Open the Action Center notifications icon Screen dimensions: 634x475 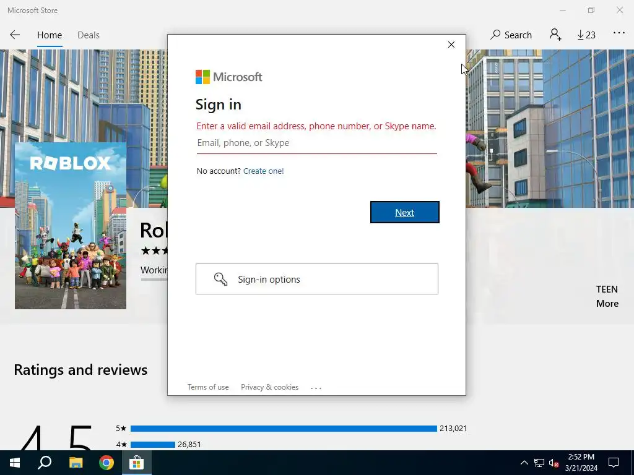point(614,463)
